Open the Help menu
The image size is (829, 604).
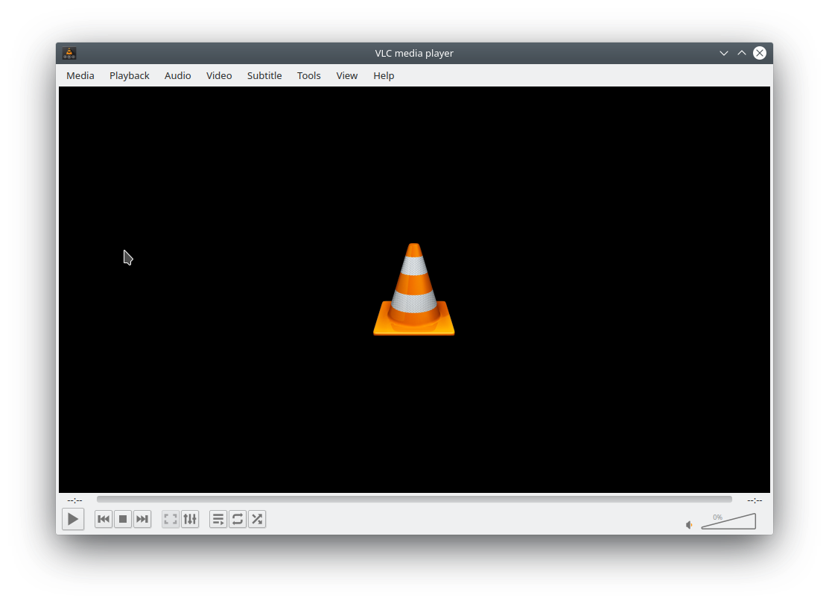[384, 76]
